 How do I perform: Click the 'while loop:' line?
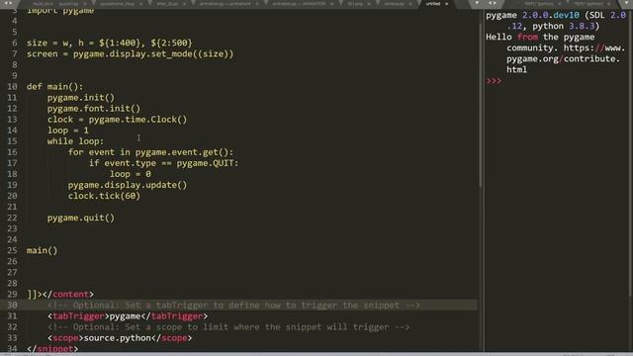[x=75, y=140]
